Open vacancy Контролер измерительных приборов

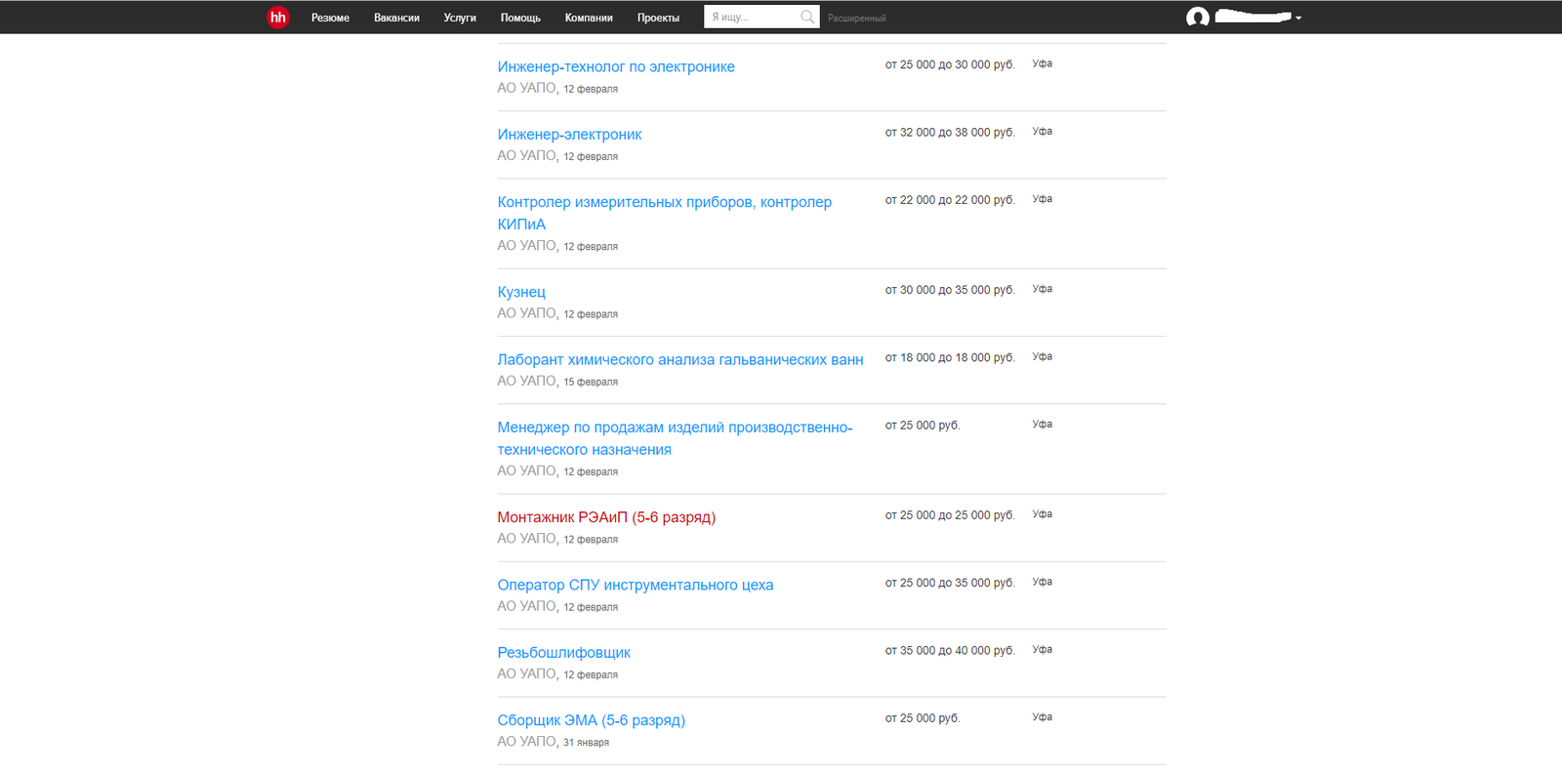[664, 213]
